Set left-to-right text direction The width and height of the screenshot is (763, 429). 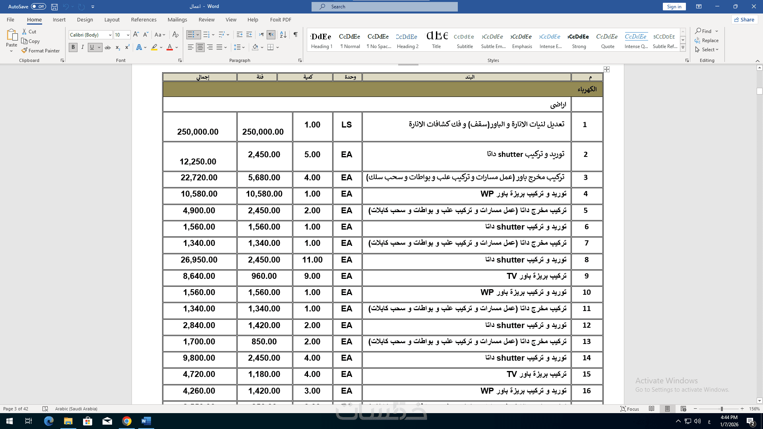click(261, 35)
